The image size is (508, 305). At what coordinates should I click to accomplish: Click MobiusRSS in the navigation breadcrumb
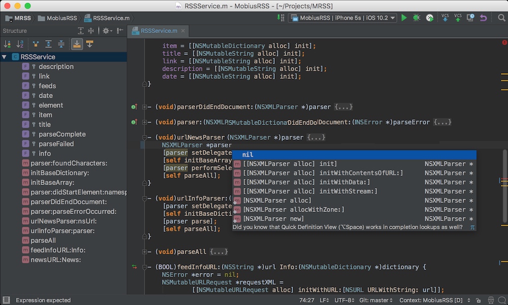57,18
